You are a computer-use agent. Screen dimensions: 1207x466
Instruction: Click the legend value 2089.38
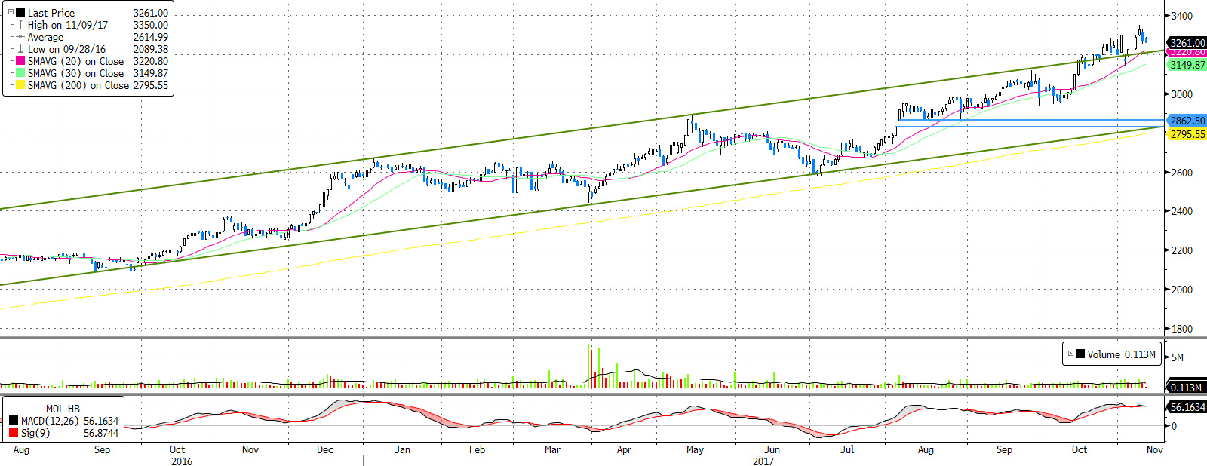point(151,49)
